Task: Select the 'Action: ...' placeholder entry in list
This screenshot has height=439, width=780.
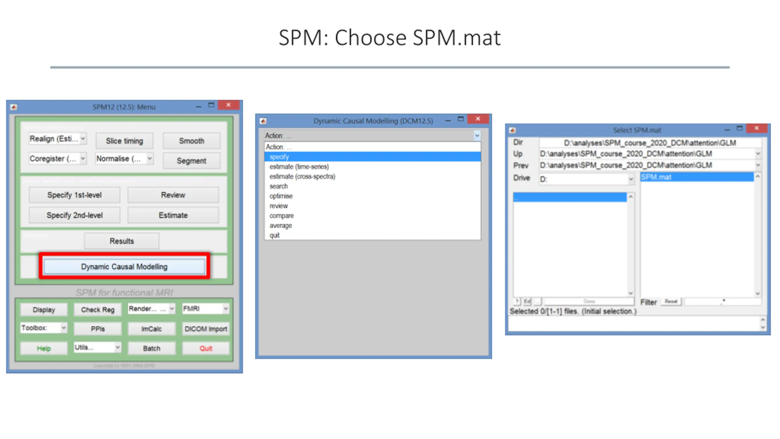Action: click(x=372, y=147)
